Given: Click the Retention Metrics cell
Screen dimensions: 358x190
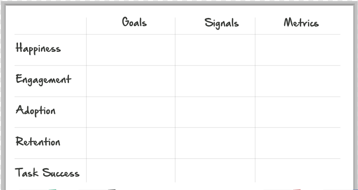Looking at the screenshot, I should (298, 143).
